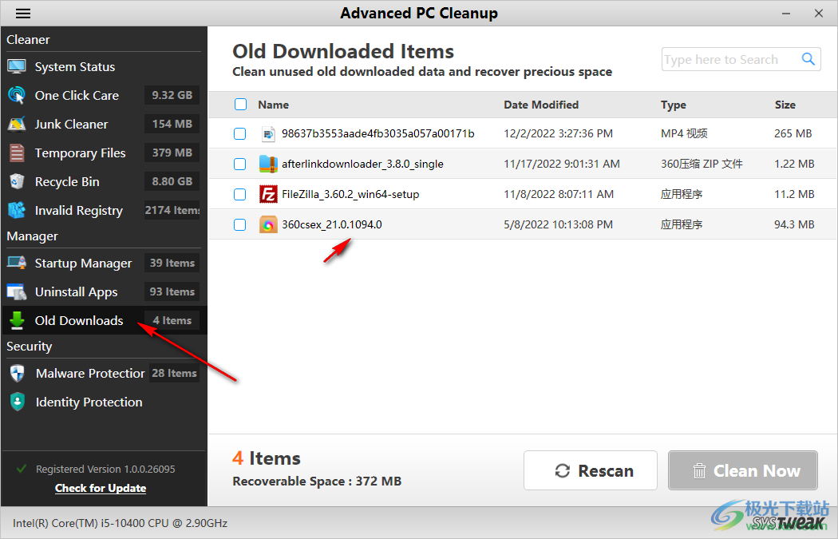Click the Old Downloads green arrow icon

pyautogui.click(x=17, y=320)
